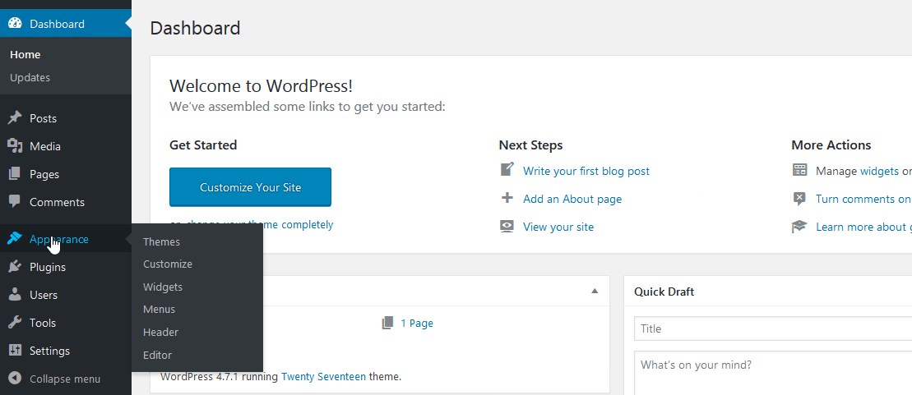Click the Posts pushpin icon
Viewport: 912px width, 395px height.
tap(15, 118)
